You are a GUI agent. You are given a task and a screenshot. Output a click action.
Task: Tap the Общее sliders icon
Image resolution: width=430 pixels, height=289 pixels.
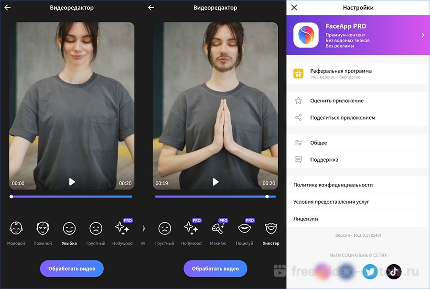(x=298, y=143)
